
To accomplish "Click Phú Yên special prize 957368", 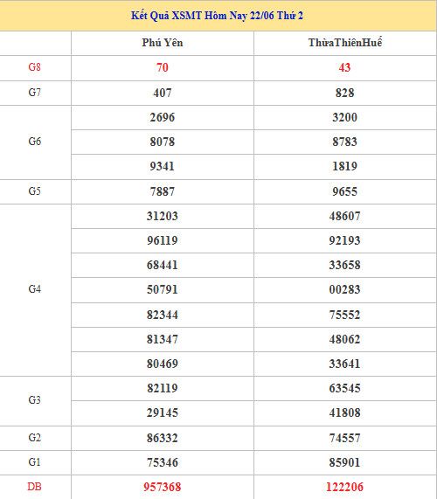I will point(163,487).
